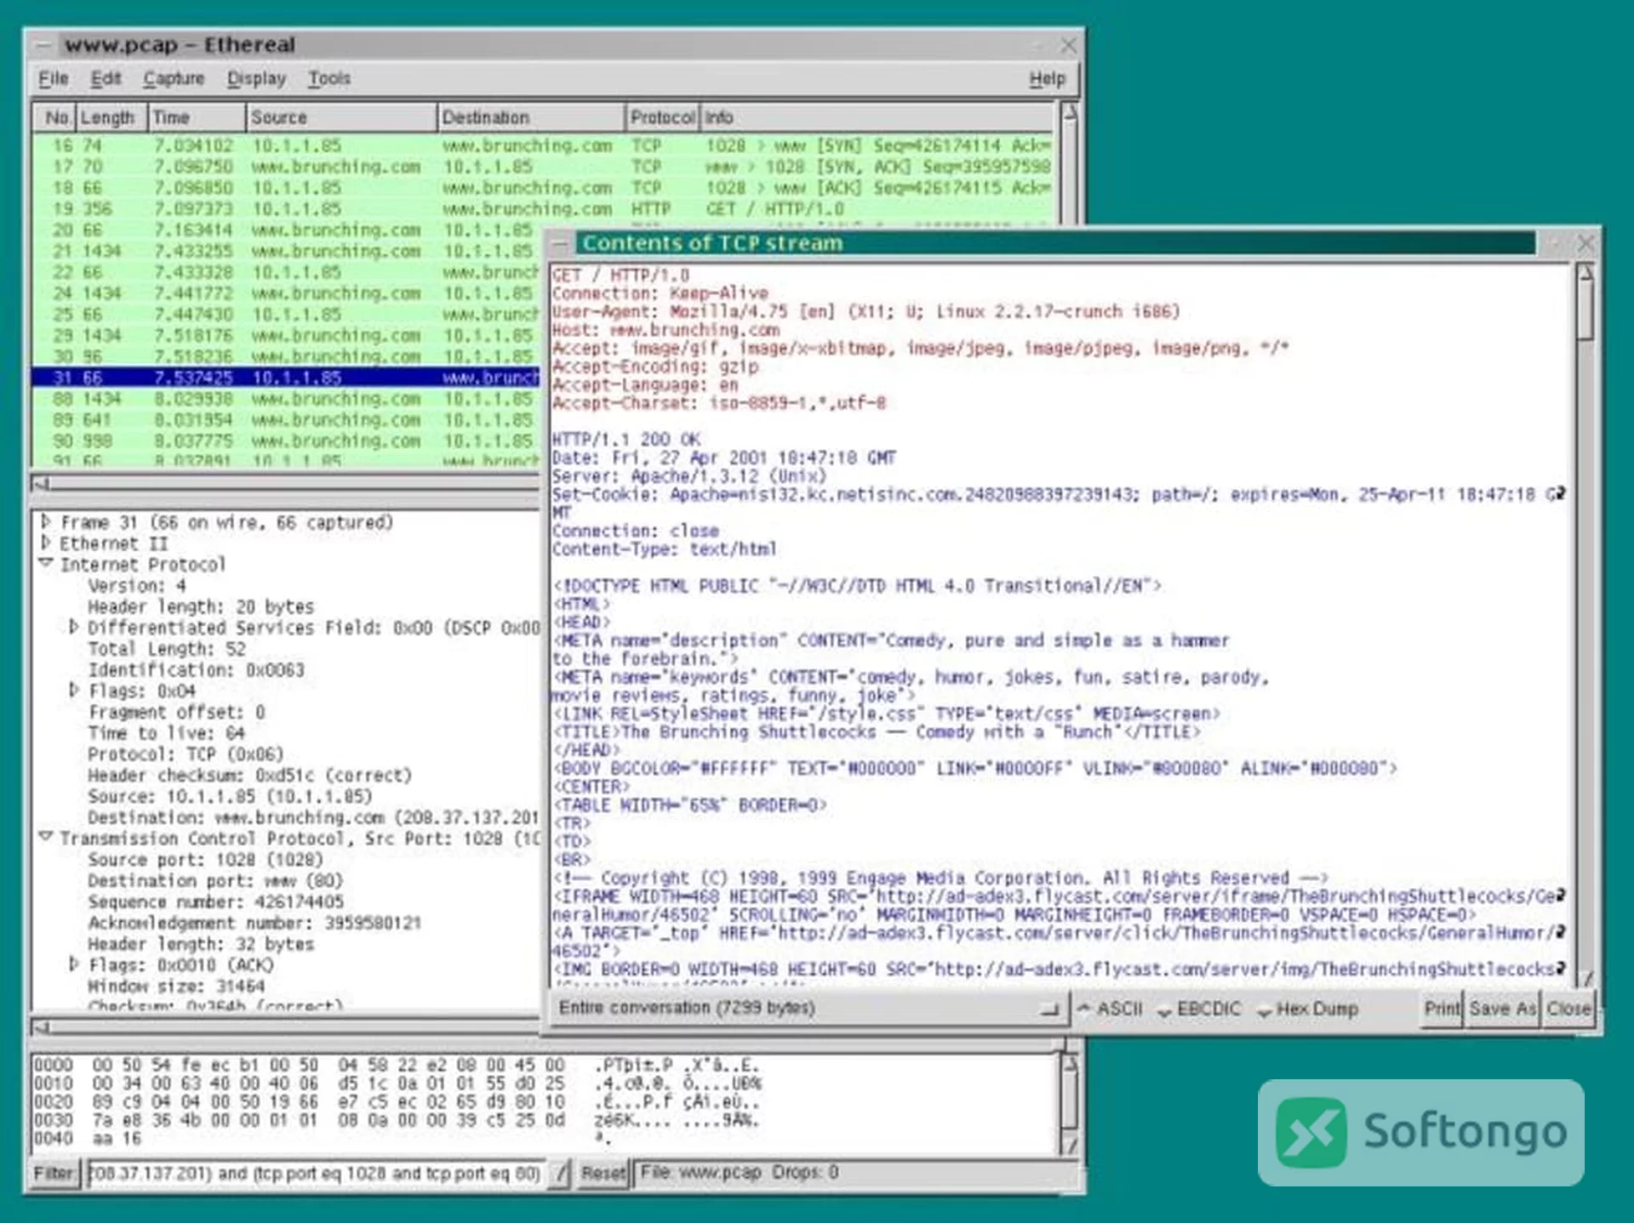
Task: Sort packets by the Time column header
Action: pyautogui.click(x=197, y=117)
